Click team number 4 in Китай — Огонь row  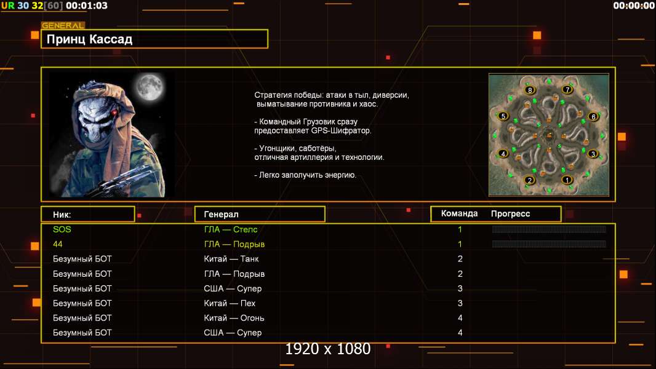point(460,318)
